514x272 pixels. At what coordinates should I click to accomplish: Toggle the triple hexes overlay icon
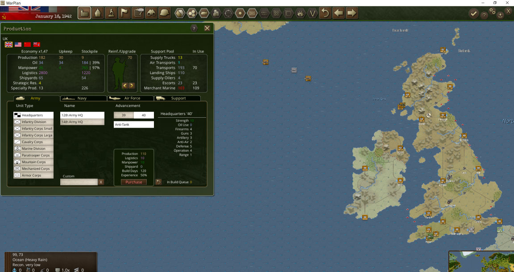click(192, 13)
